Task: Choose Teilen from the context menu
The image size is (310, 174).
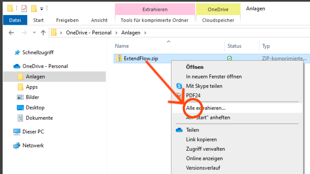Action: 193,130
